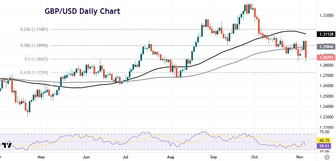
Task: Click the May label on time axis
Action: (x=41, y=157)
